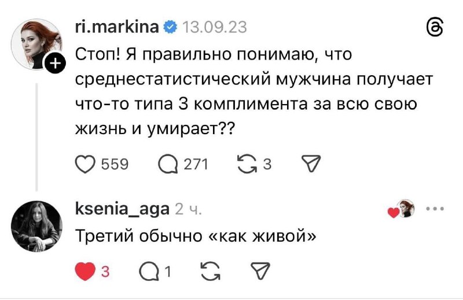Click the 13.09.23 post date
Viewport: 463px width, 300px height.
coord(214,26)
